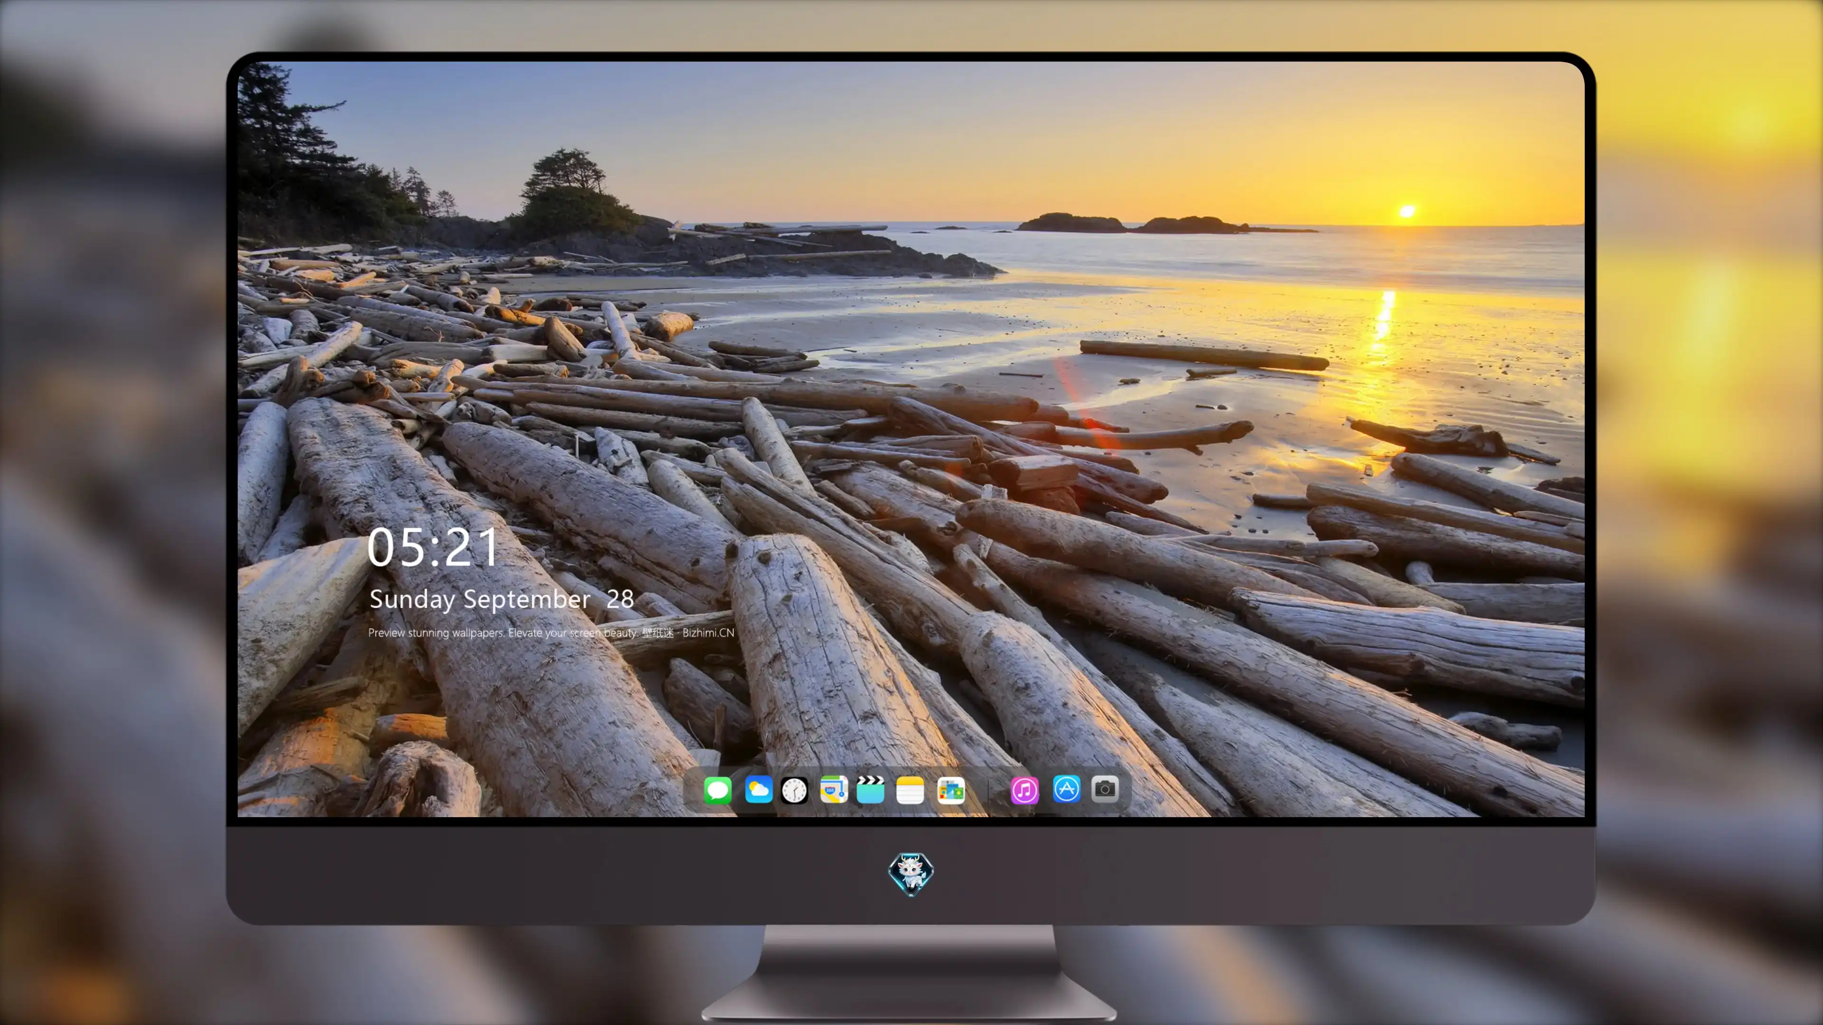
Task: Launch the Maps app in the dock
Action: click(x=834, y=790)
